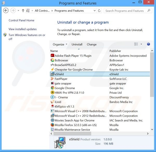Open the Organize dropdown menu
Screen dimensions: 156x152
tap(60, 44)
